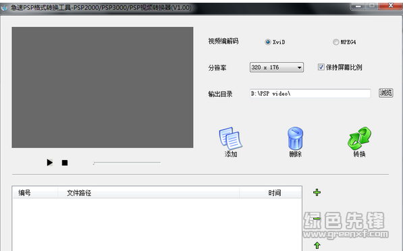The image size is (403, 251).
Task: Click the gray video preview area
Action: pos(103,87)
